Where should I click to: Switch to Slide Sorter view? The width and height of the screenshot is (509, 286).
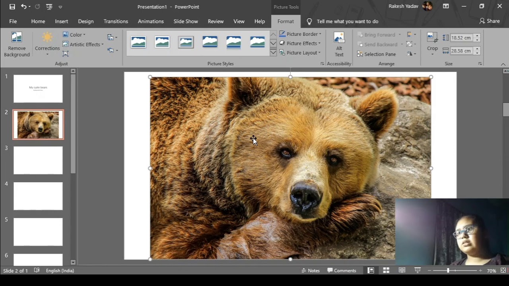386,271
